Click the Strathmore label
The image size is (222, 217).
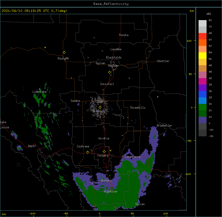[x=133, y=157]
